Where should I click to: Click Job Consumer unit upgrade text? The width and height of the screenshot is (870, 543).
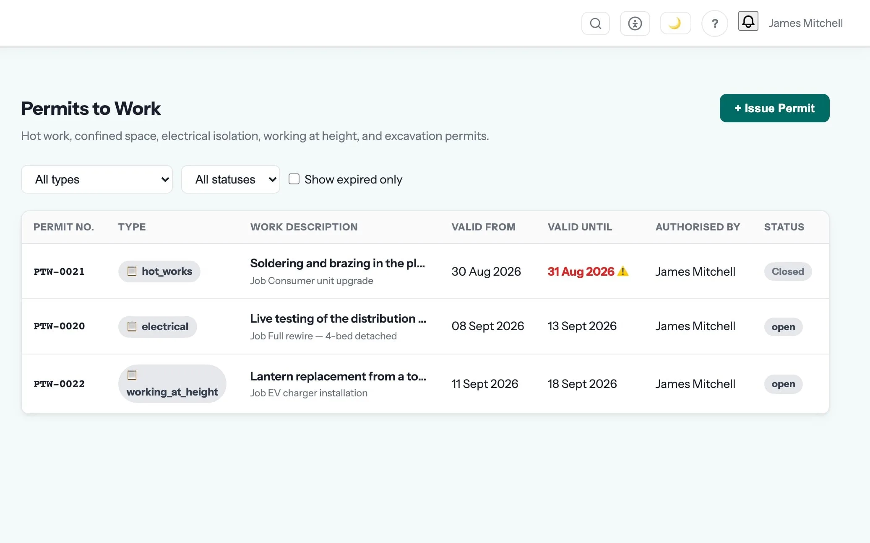tap(312, 281)
